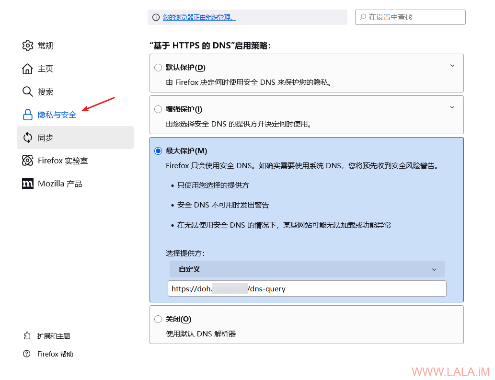Click the house icon beside 主页
495x380 pixels.
pyautogui.click(x=27, y=69)
